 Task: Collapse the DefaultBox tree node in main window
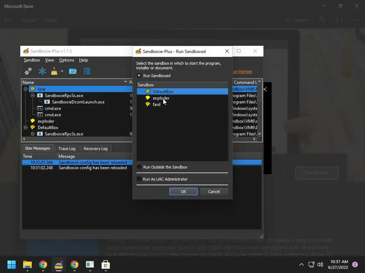pos(26,128)
